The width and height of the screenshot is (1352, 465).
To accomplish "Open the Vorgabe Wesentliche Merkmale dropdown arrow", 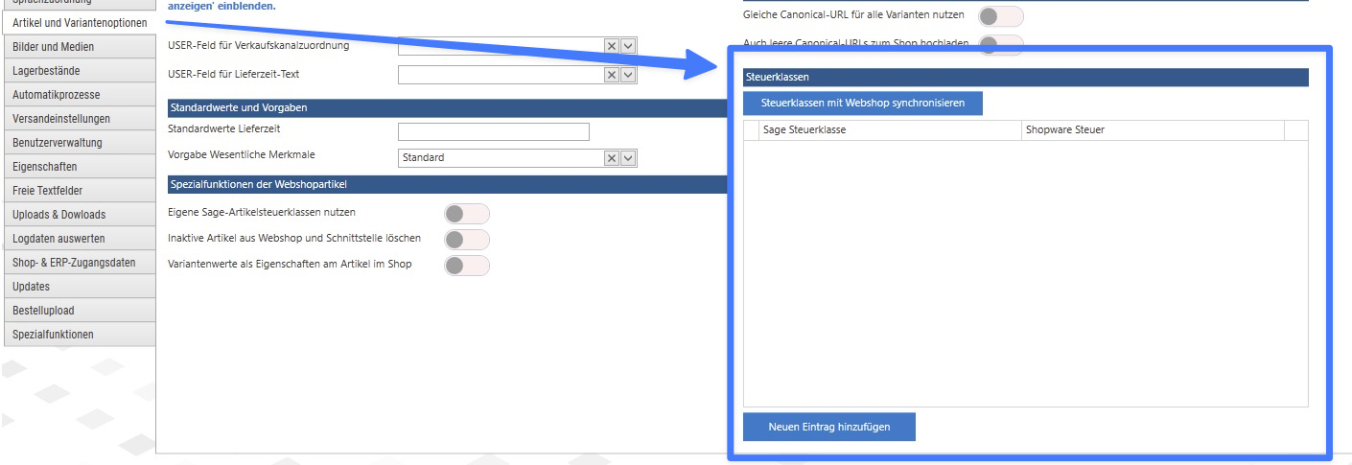I will click(x=628, y=158).
